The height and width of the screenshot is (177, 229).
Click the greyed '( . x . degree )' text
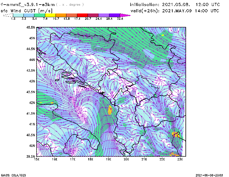tap(70, 5)
